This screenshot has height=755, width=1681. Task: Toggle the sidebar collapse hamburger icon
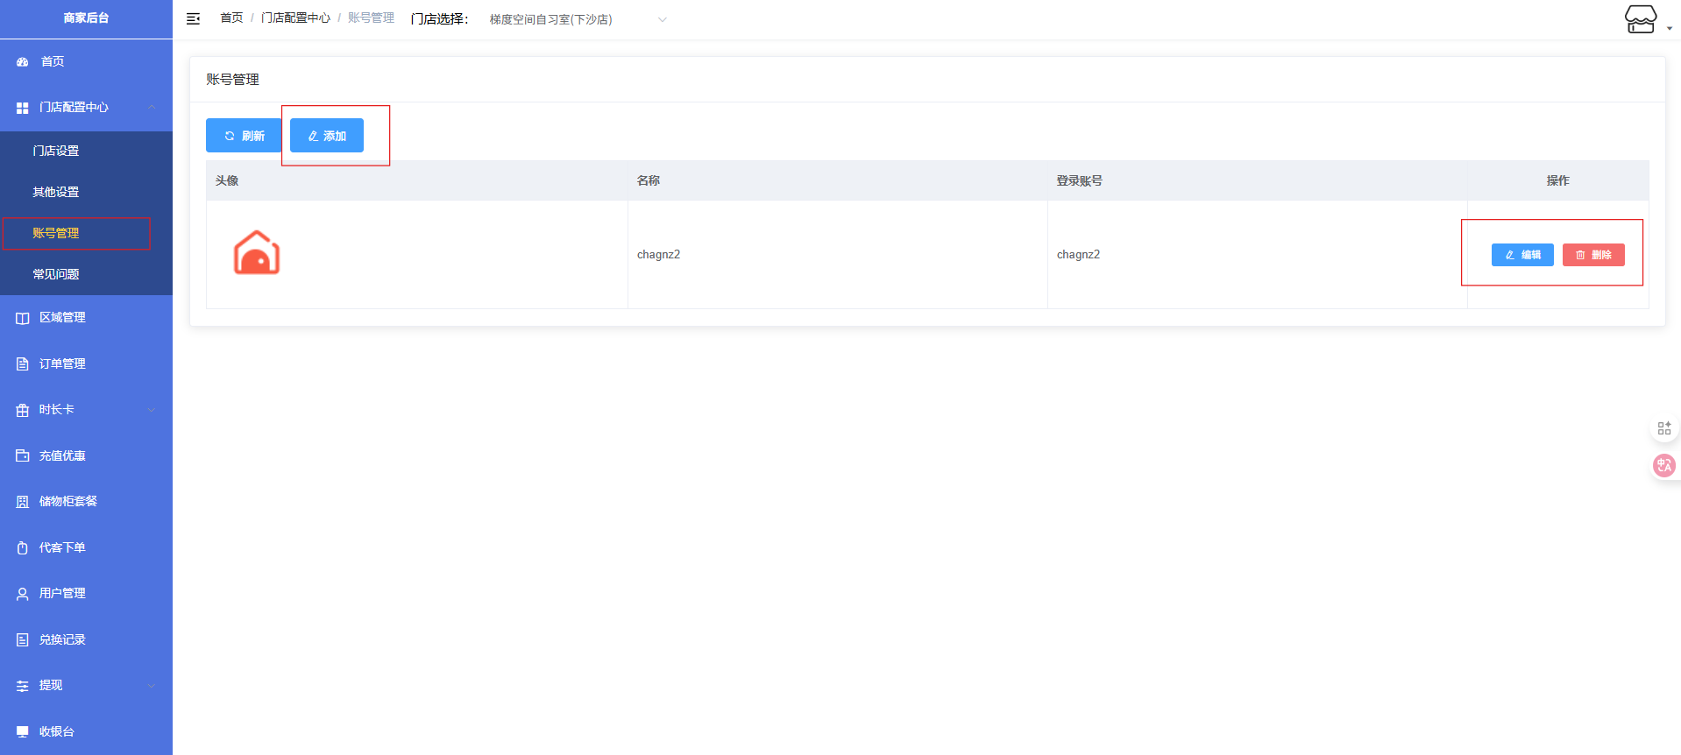tap(194, 18)
